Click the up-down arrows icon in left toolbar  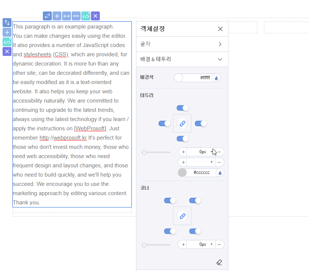click(7, 23)
